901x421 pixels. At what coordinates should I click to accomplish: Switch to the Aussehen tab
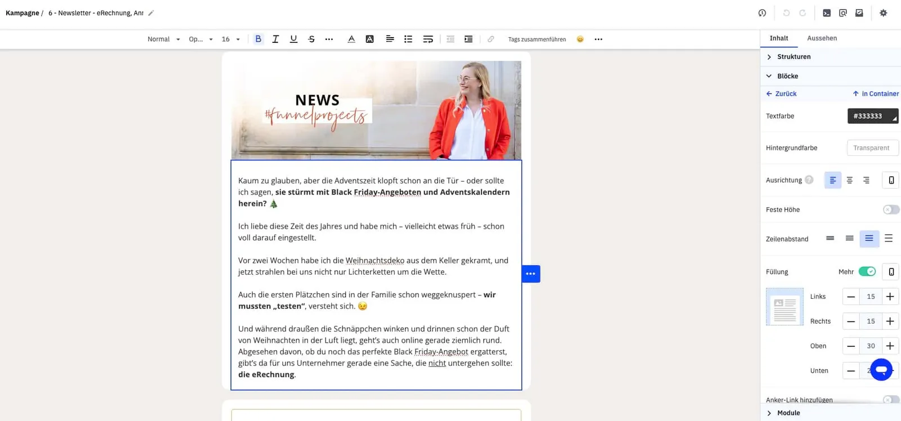pyautogui.click(x=822, y=38)
